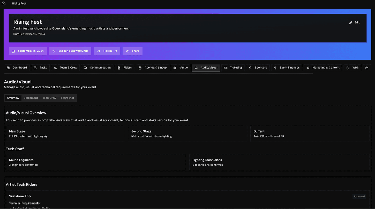Click the folder icon tab after WHS
Viewport: 375px width, 209px height.
coord(367,68)
